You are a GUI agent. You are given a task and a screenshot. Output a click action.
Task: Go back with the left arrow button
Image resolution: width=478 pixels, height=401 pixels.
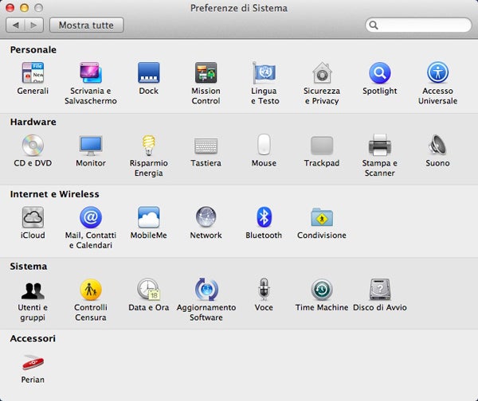(15, 25)
